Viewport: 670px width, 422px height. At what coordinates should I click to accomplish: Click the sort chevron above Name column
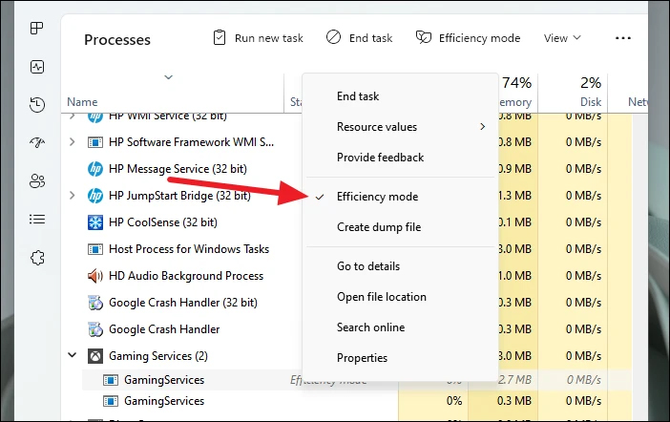coord(168,77)
